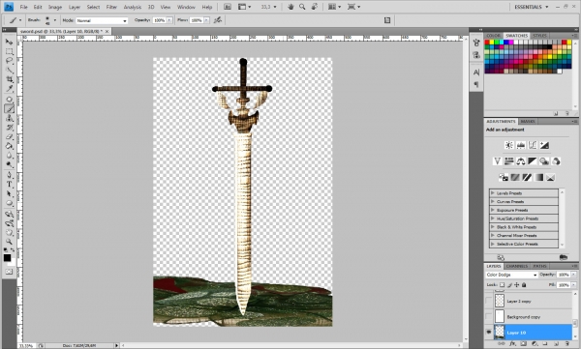The height and width of the screenshot is (349, 581).
Task: Click the foreground color black swatch
Action: click(x=7, y=257)
